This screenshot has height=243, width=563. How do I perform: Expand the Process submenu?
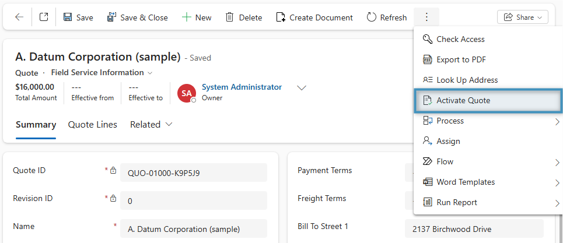click(x=450, y=121)
